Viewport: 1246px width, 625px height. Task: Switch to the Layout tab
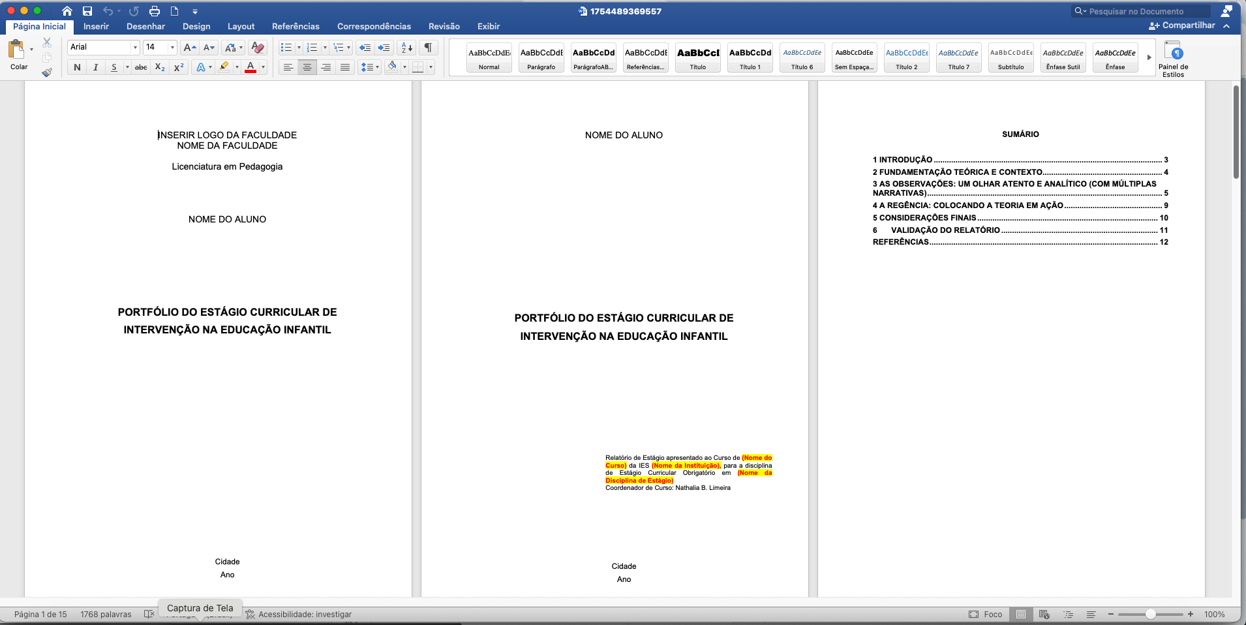(241, 27)
